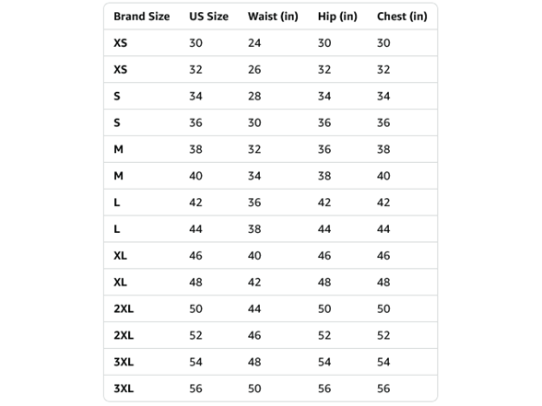
Task: Click US Size 40 in M row
Action: click(195, 176)
